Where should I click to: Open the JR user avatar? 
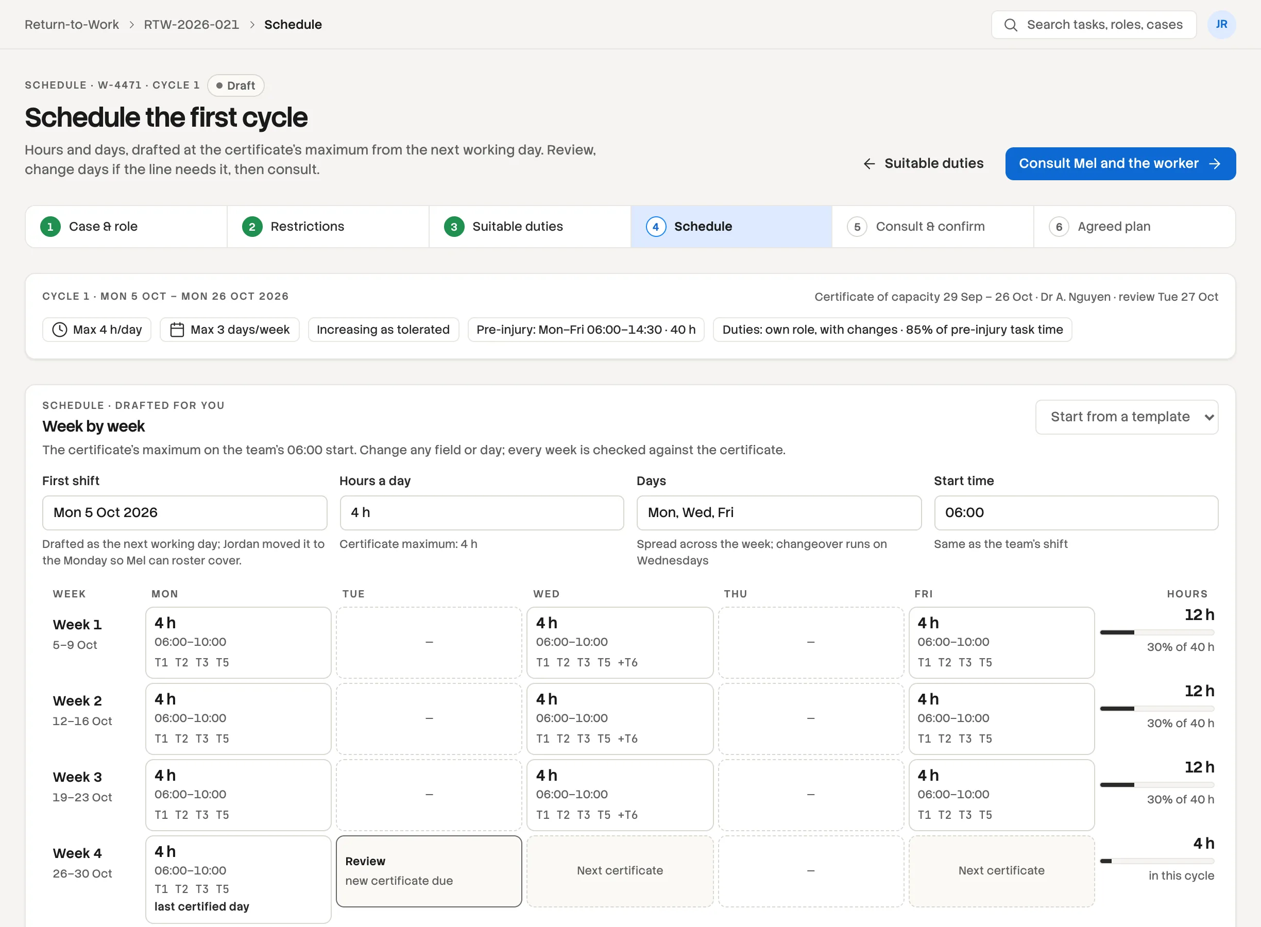[x=1221, y=25]
